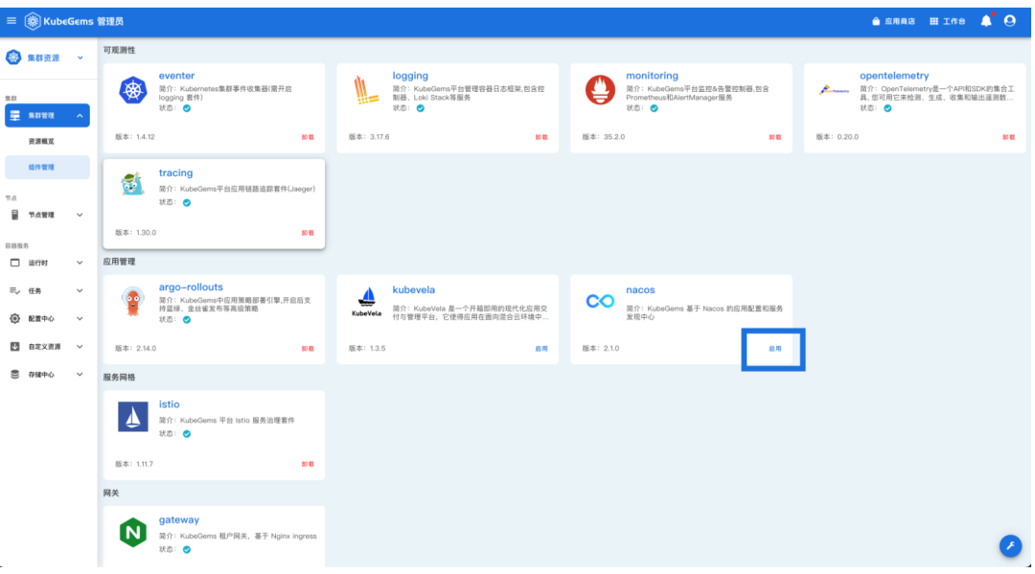
Task: Click the 配置中心 gear icon
Action: (14, 319)
